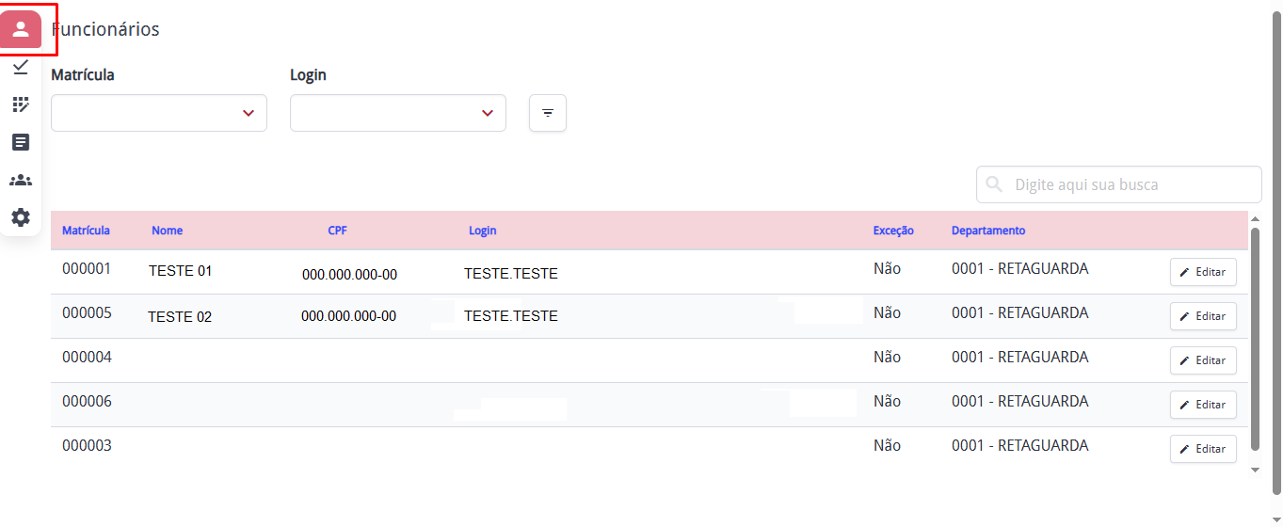The height and width of the screenshot is (527, 1283).
Task: Edit employee with matrícula 000005
Action: click(x=1203, y=316)
